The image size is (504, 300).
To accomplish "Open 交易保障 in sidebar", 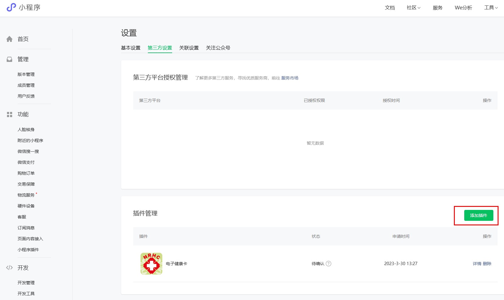I will pyautogui.click(x=26, y=184).
